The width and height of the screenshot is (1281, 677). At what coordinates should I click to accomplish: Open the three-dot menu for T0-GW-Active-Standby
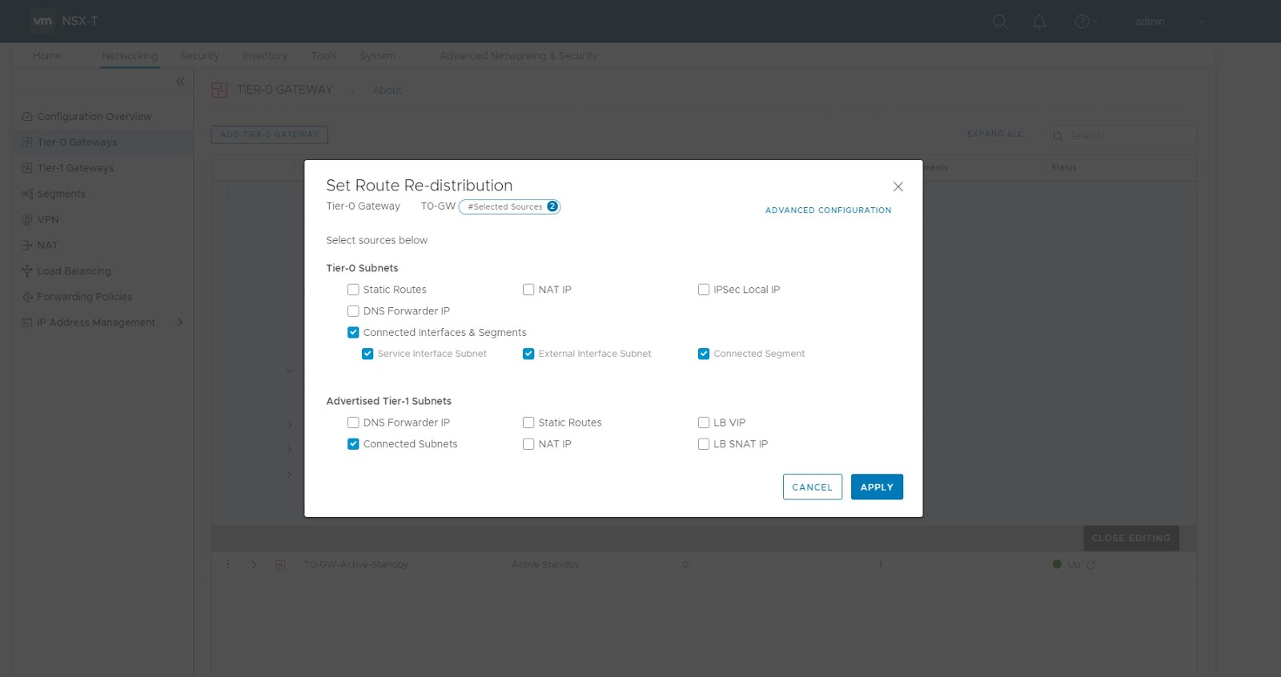click(x=228, y=565)
